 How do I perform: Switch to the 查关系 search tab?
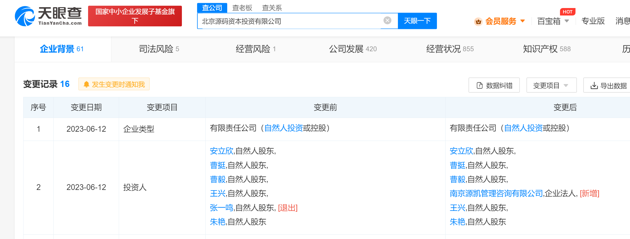[272, 8]
